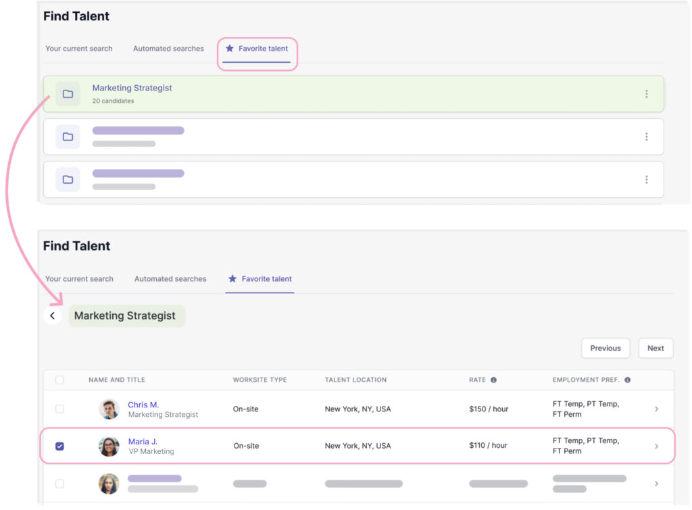Click the Next page button

[x=655, y=348]
